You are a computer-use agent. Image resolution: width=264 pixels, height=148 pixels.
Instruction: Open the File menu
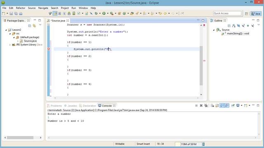click(4, 8)
